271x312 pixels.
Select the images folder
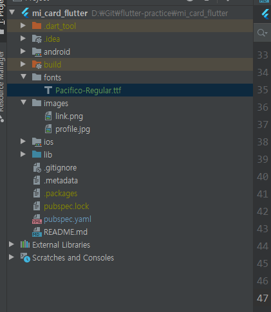click(x=56, y=104)
